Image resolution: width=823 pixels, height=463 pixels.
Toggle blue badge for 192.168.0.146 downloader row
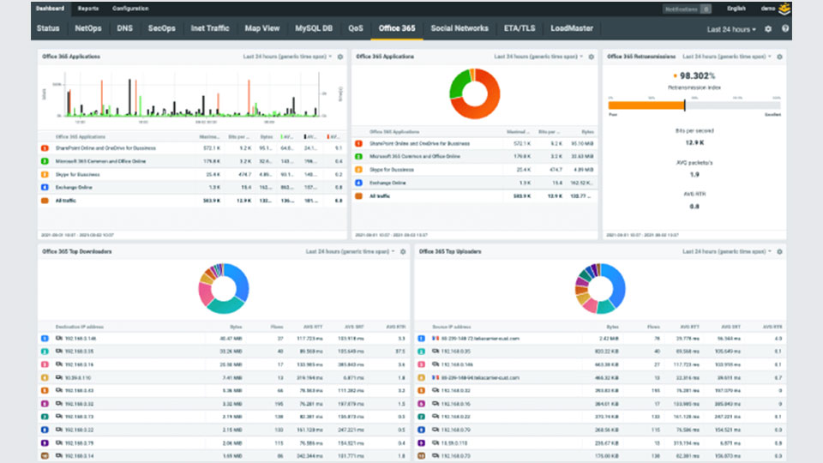point(45,339)
